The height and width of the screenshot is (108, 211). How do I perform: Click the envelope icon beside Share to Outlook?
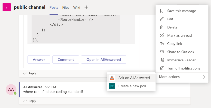(162, 52)
